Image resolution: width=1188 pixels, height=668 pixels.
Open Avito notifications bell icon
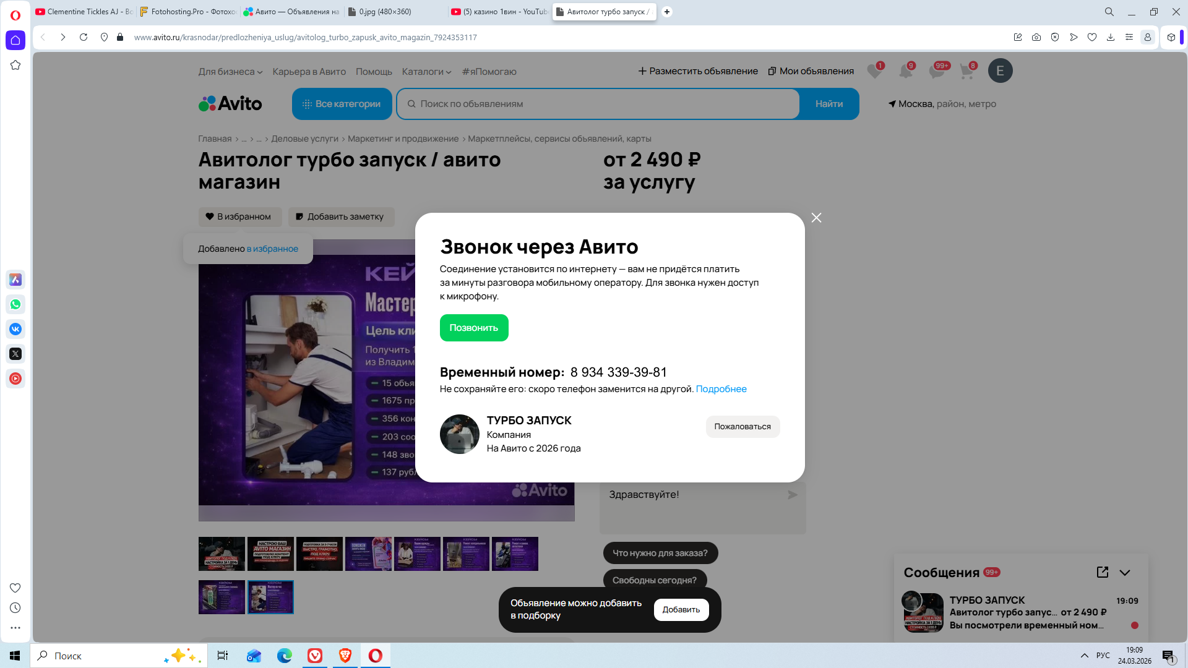click(x=906, y=71)
